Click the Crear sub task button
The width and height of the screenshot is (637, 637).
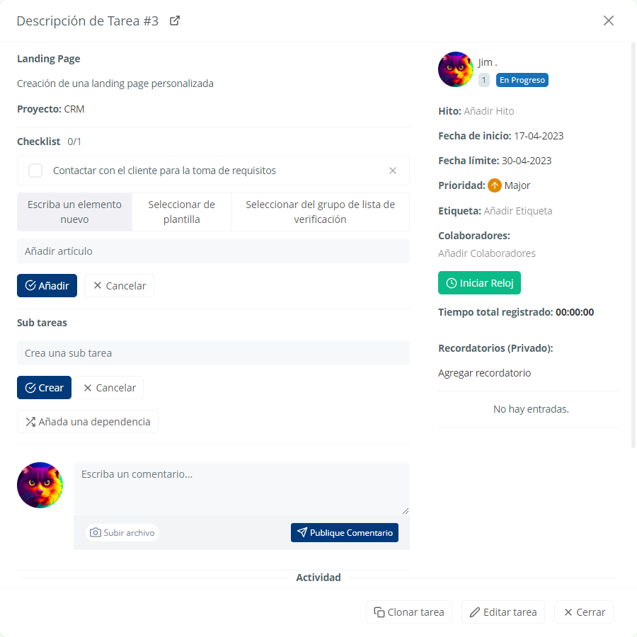[x=45, y=388]
